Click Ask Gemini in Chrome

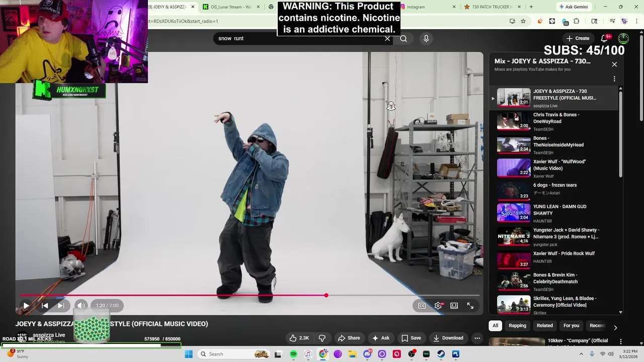coord(573,7)
